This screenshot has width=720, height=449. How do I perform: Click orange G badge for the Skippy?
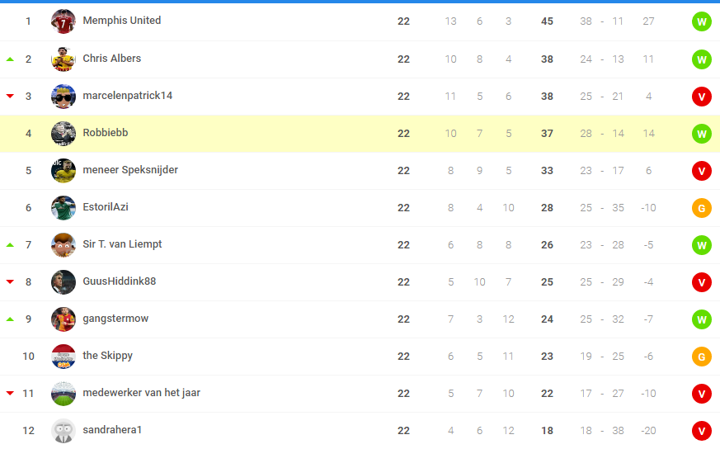[x=702, y=357]
